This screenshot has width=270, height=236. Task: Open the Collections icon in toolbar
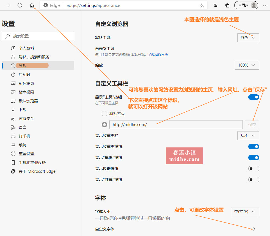tap(227, 6)
